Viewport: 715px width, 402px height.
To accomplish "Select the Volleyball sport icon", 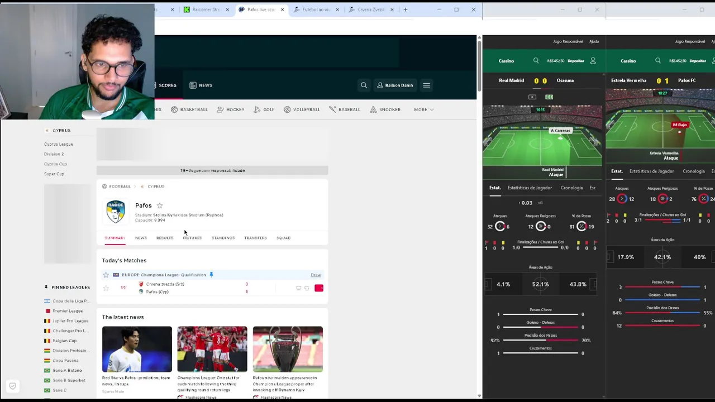I will click(287, 109).
